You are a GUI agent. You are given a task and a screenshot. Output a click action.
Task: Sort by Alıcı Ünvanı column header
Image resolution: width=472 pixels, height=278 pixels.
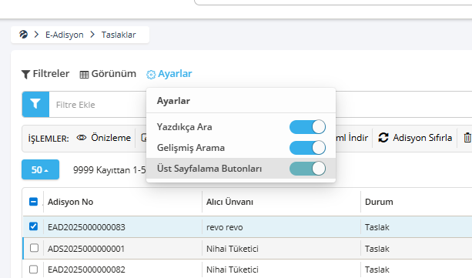click(229, 202)
